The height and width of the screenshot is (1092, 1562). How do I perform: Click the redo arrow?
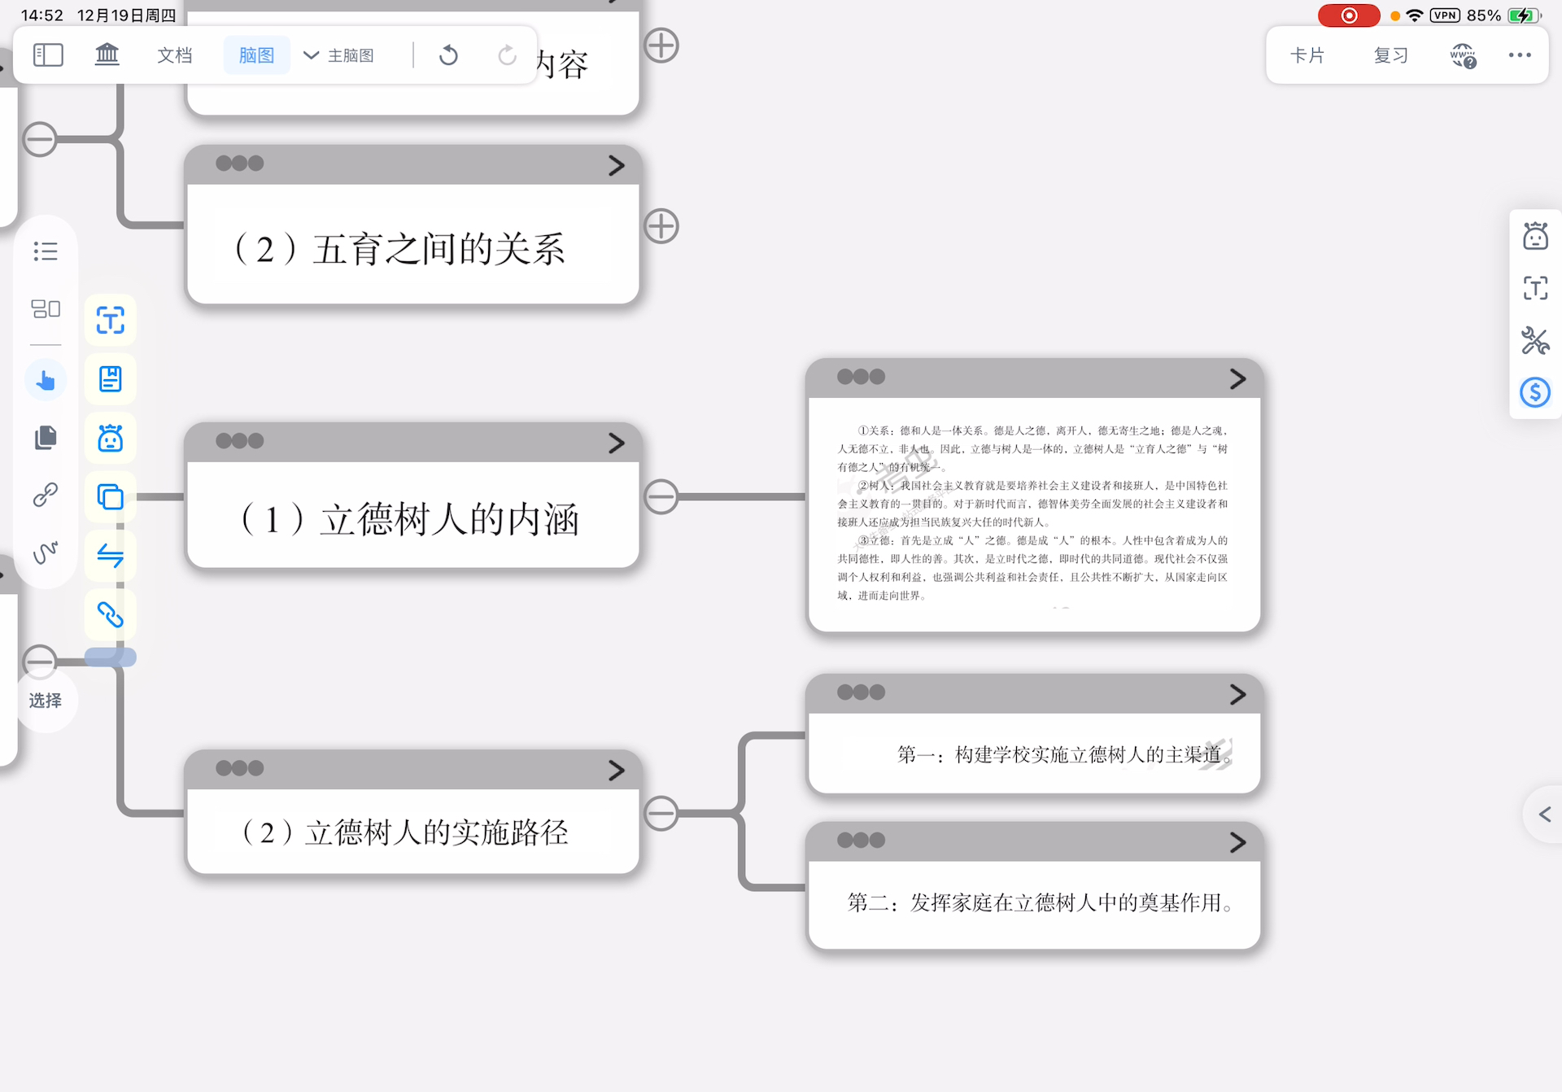[x=507, y=55]
